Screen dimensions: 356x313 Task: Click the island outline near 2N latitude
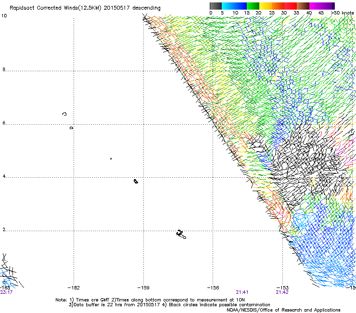coord(181,235)
